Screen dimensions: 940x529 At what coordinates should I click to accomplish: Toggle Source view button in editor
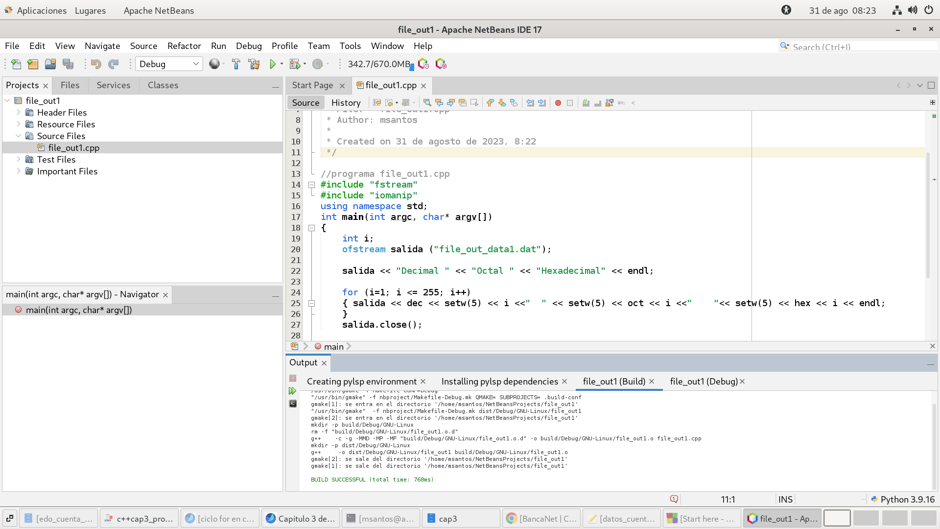coord(305,103)
